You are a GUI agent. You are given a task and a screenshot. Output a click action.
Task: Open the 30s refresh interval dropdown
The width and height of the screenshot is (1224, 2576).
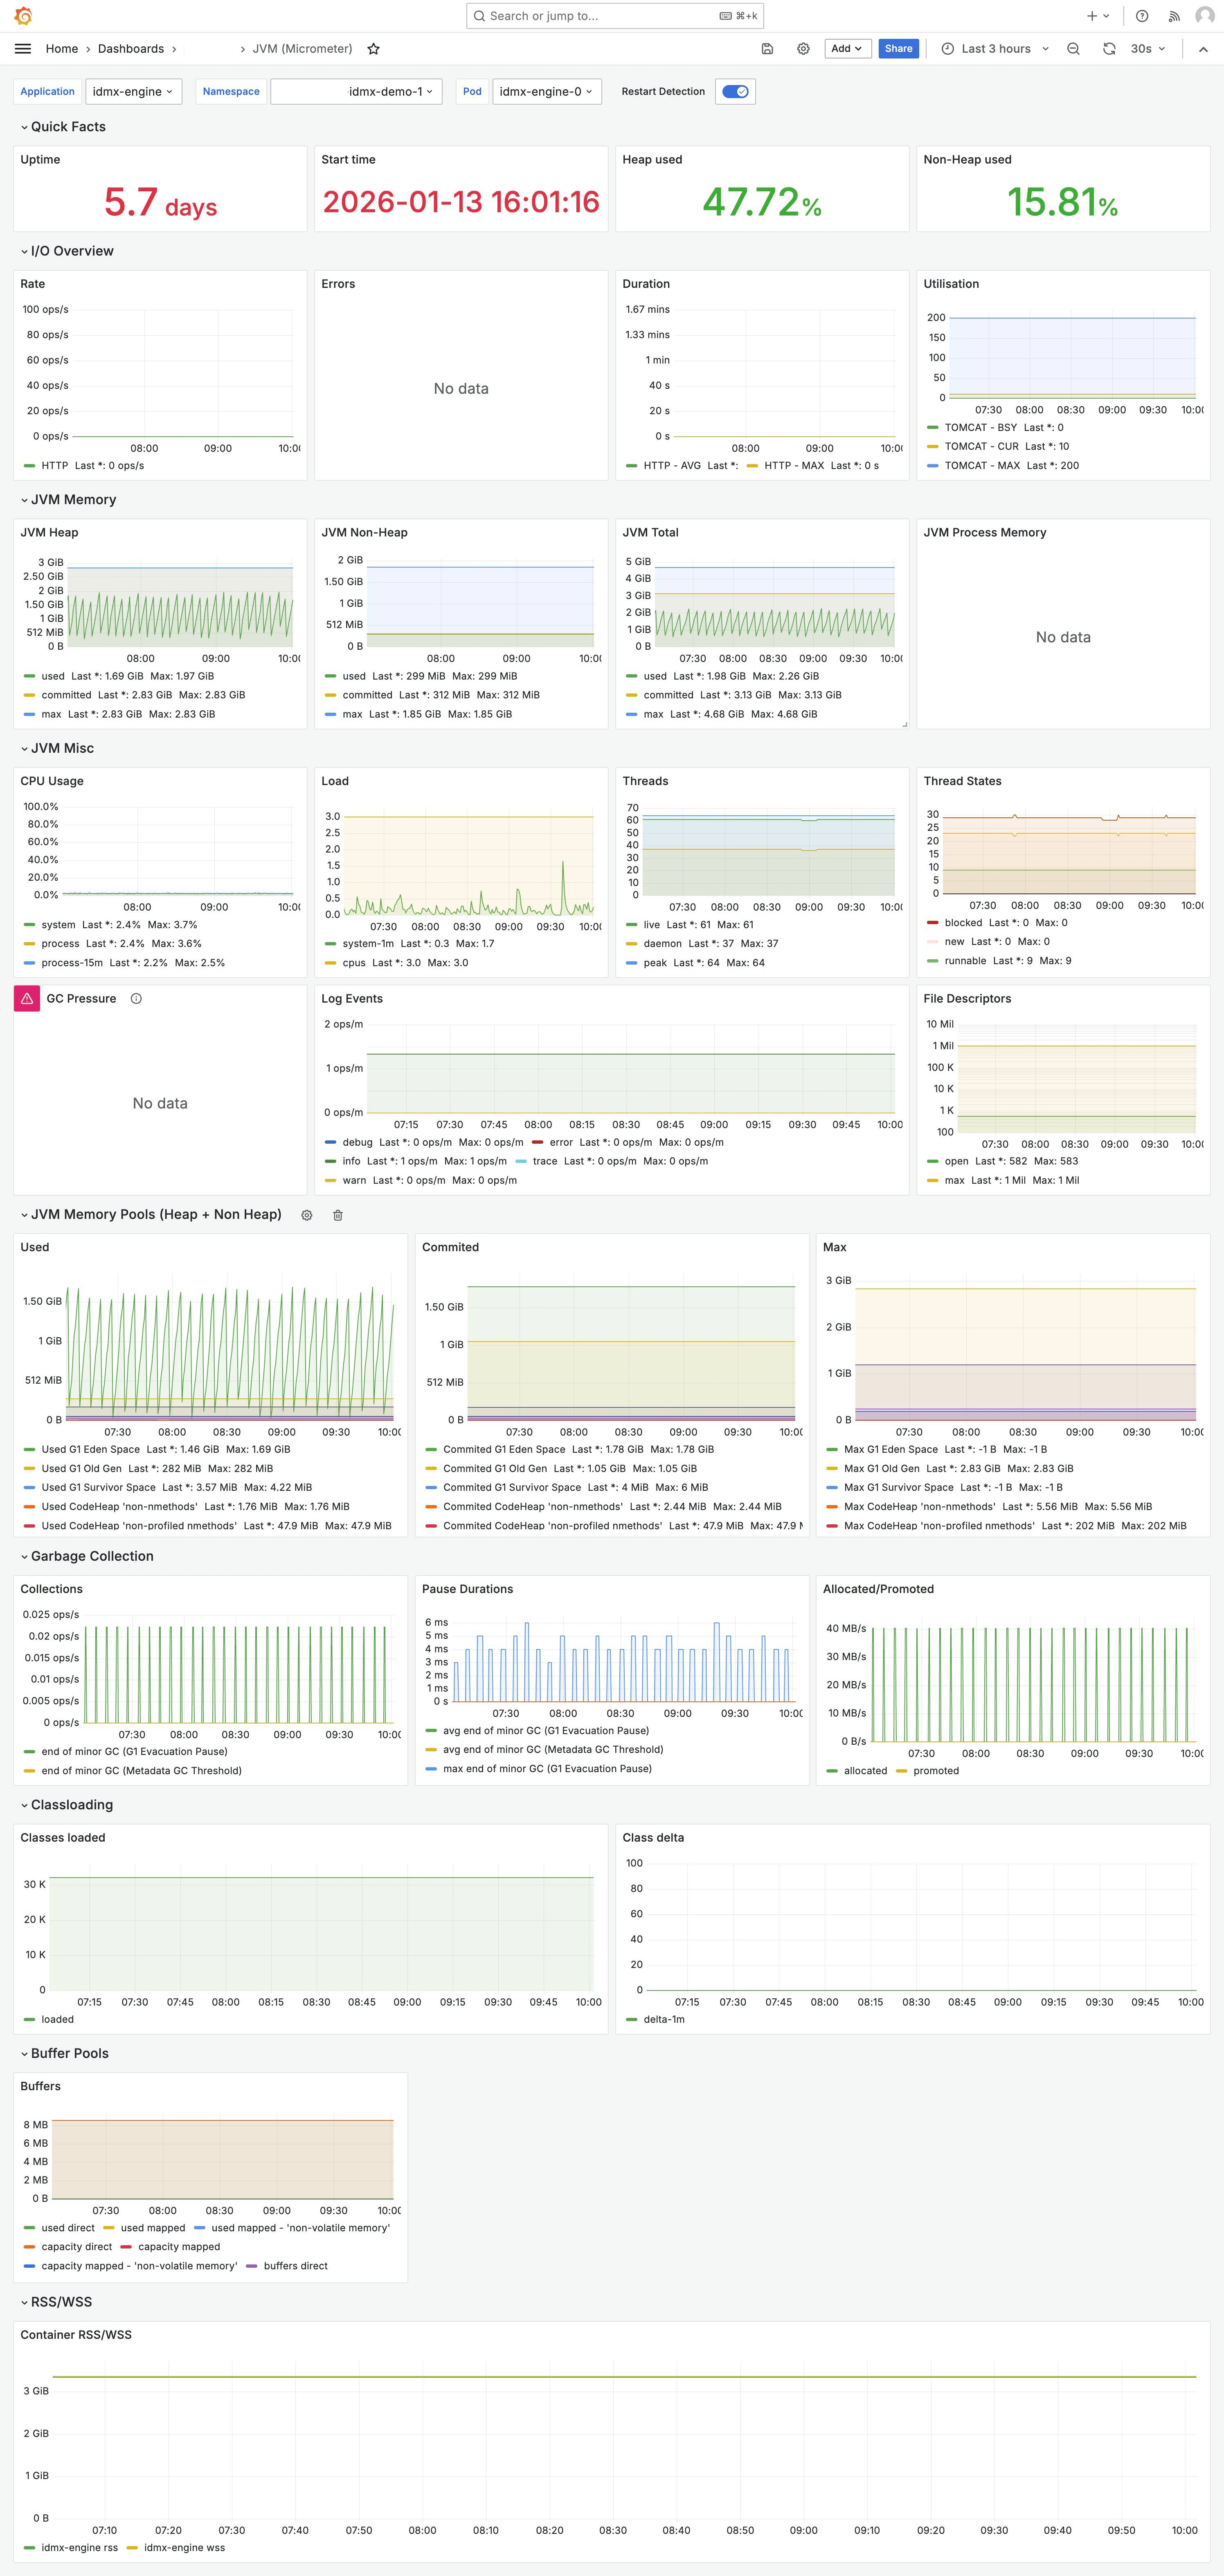(x=1147, y=49)
